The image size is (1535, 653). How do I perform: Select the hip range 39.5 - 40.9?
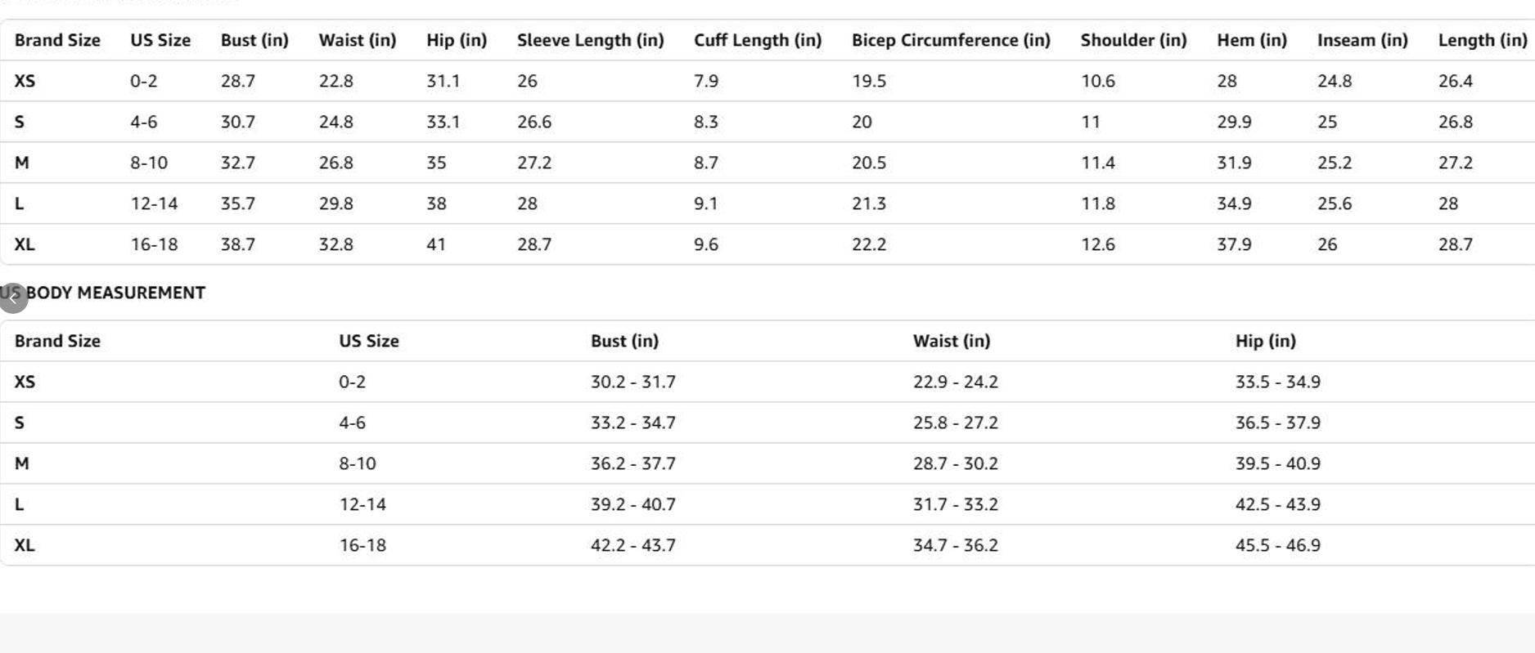(x=1277, y=463)
